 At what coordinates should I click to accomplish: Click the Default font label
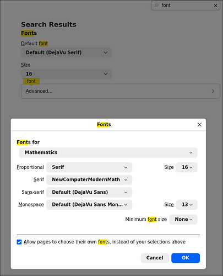coord(34,44)
